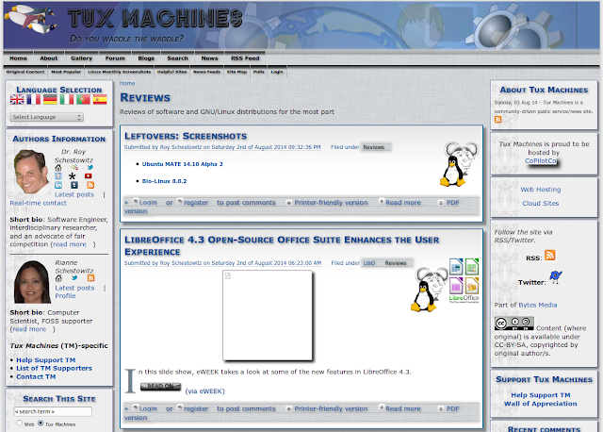Click the blank slideshow image thumbnail
Image resolution: width=603 pixels, height=432 pixels.
(268, 316)
